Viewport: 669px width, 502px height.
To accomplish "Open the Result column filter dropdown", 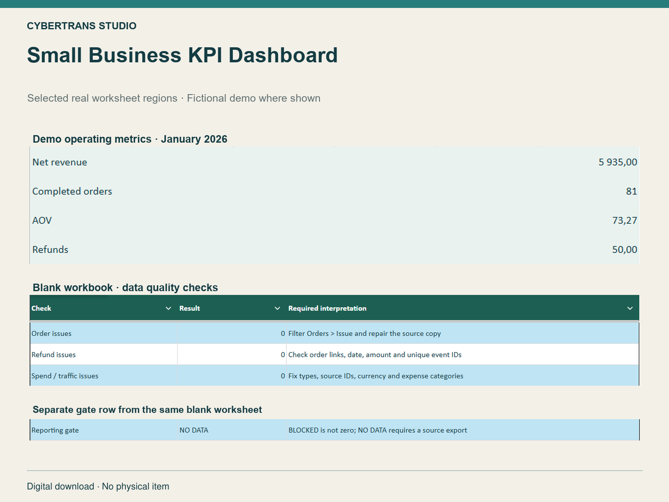I will [x=277, y=308].
